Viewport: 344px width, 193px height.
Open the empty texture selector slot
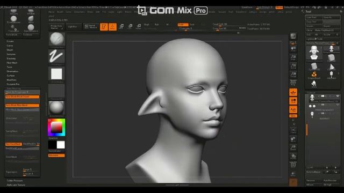coord(56,91)
